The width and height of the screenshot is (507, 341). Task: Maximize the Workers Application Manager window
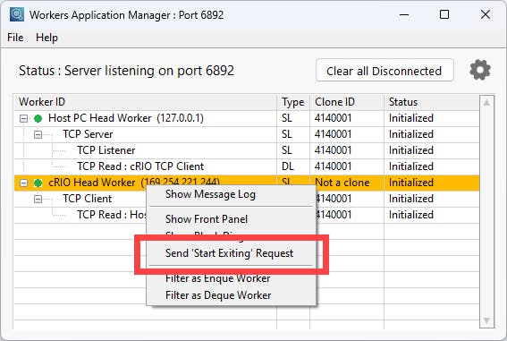[x=444, y=15]
